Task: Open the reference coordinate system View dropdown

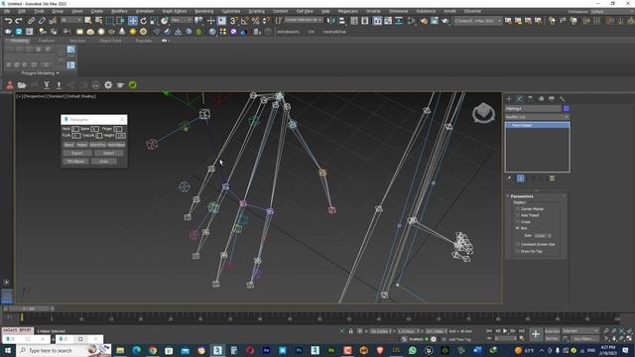Action: (x=181, y=20)
